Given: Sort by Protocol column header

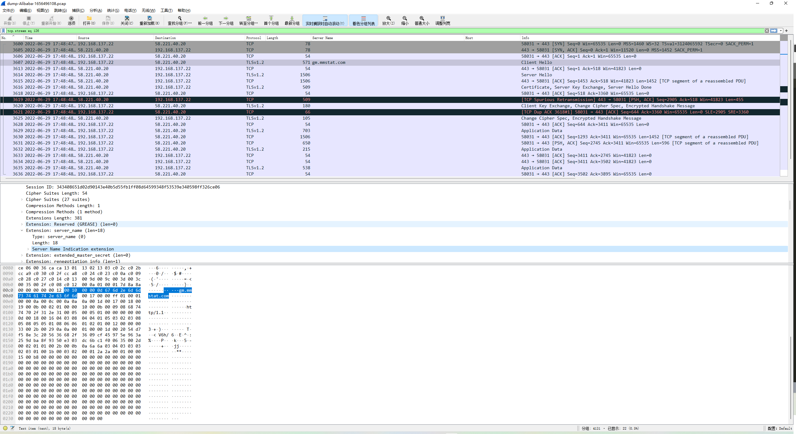Looking at the screenshot, I should click(x=254, y=38).
